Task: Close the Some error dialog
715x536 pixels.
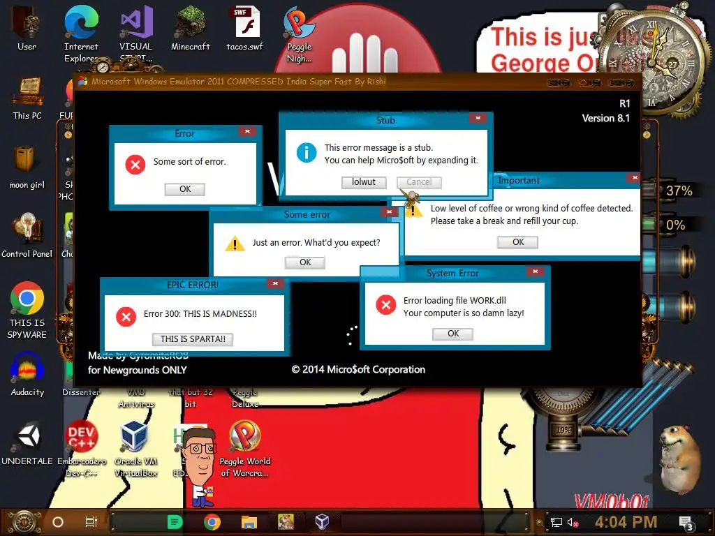Action: pyautogui.click(x=389, y=212)
